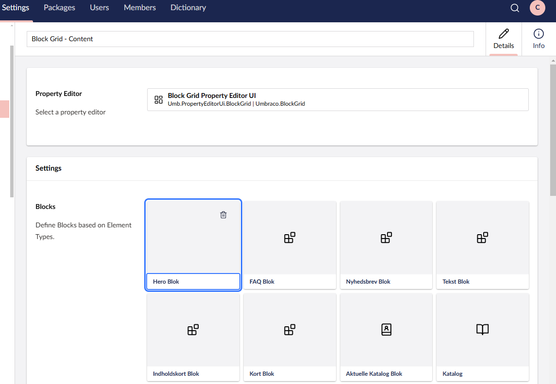Delete the Hero Blok with trash icon
Viewport: 556px width, 384px height.
tap(223, 215)
